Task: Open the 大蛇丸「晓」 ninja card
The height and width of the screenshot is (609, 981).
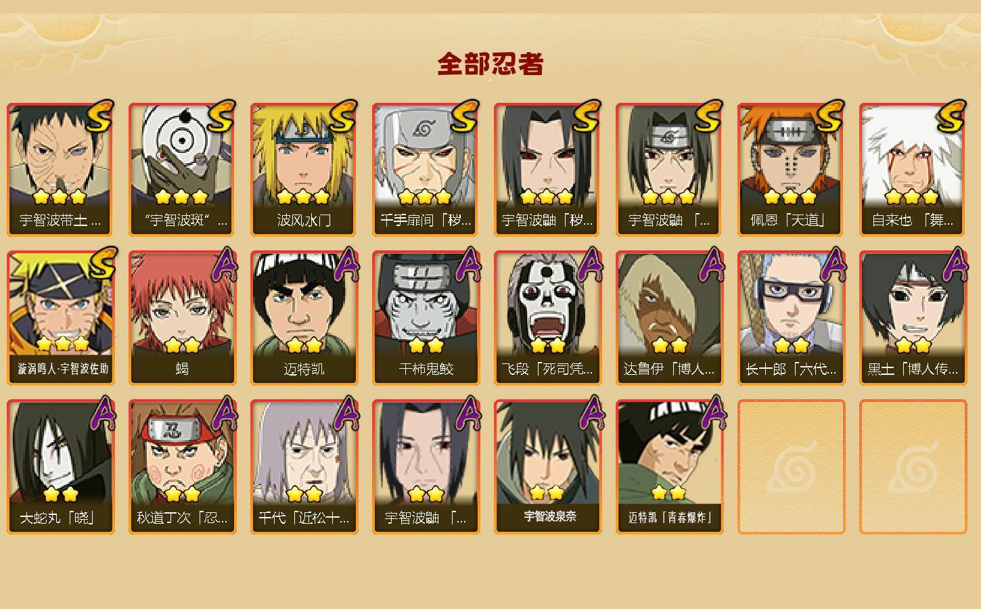Action: click(x=60, y=467)
